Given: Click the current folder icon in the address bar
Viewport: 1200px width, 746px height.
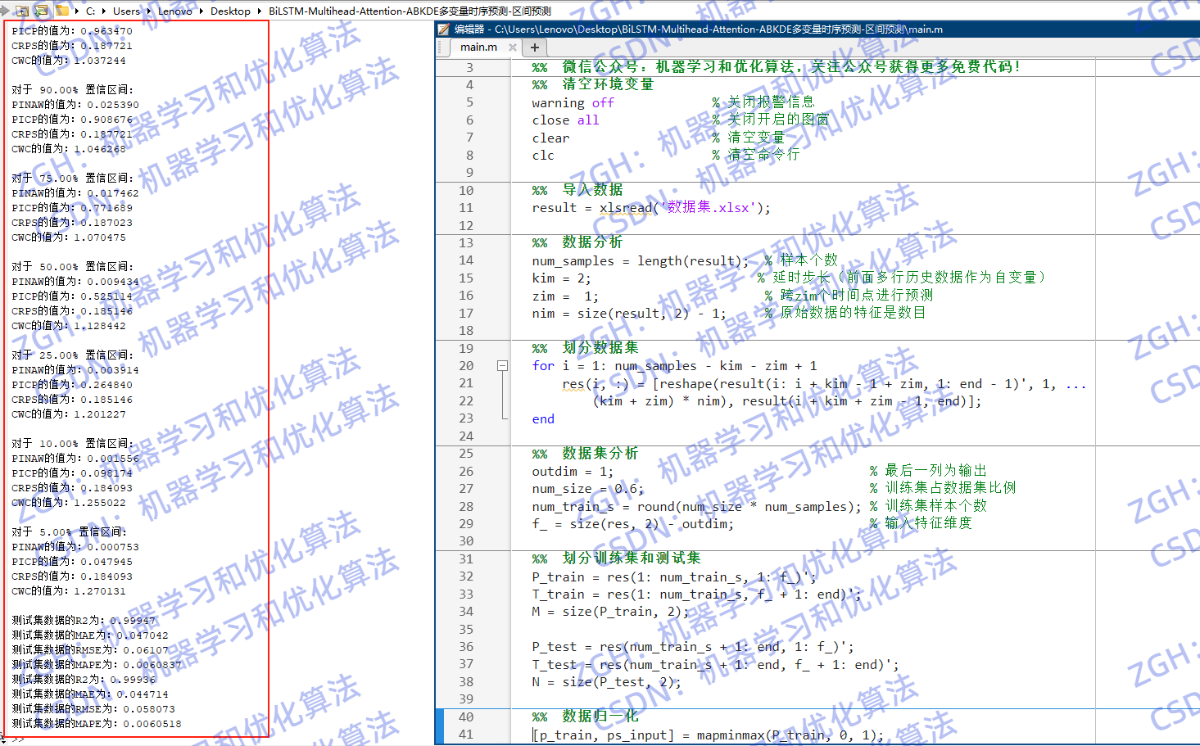Looking at the screenshot, I should point(62,11).
